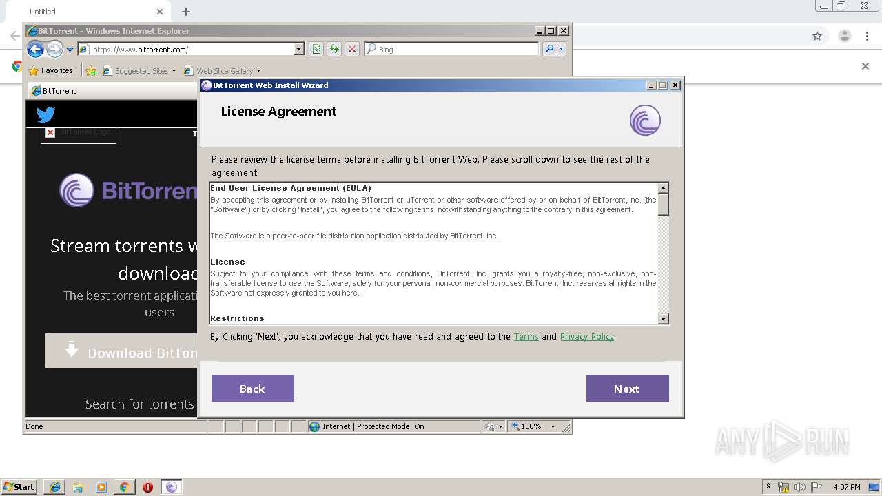Open Windows Explorer folder taskbar icon
Screen dimensions: 882x496
pos(78,487)
